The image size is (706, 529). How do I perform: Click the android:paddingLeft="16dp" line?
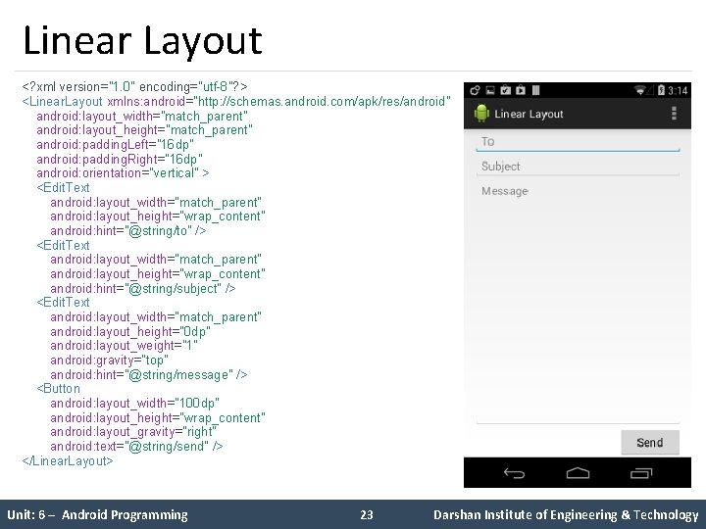pos(116,145)
